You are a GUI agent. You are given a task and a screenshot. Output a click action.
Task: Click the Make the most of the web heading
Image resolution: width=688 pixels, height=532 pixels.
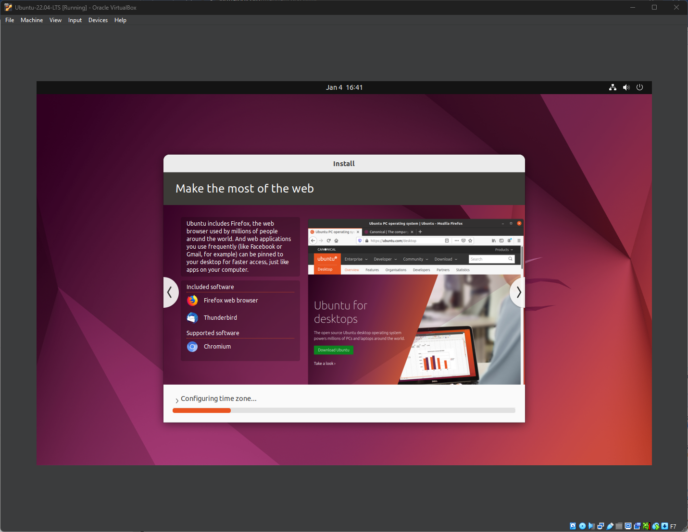click(245, 189)
